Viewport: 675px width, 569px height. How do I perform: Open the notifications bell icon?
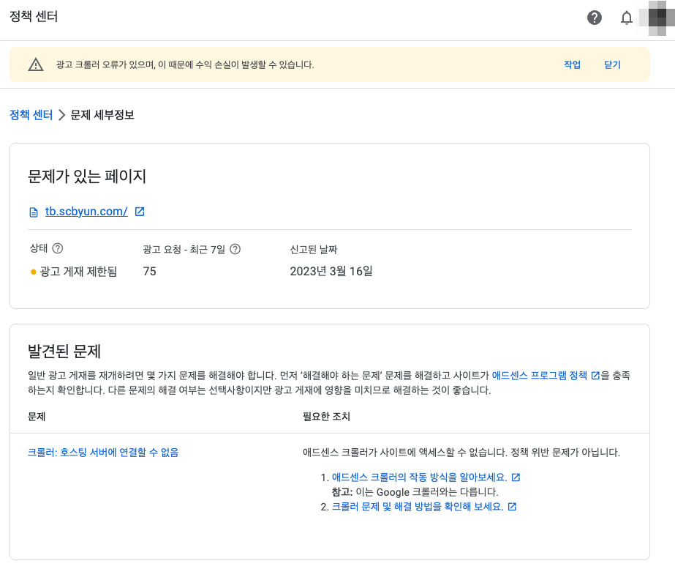(x=626, y=18)
